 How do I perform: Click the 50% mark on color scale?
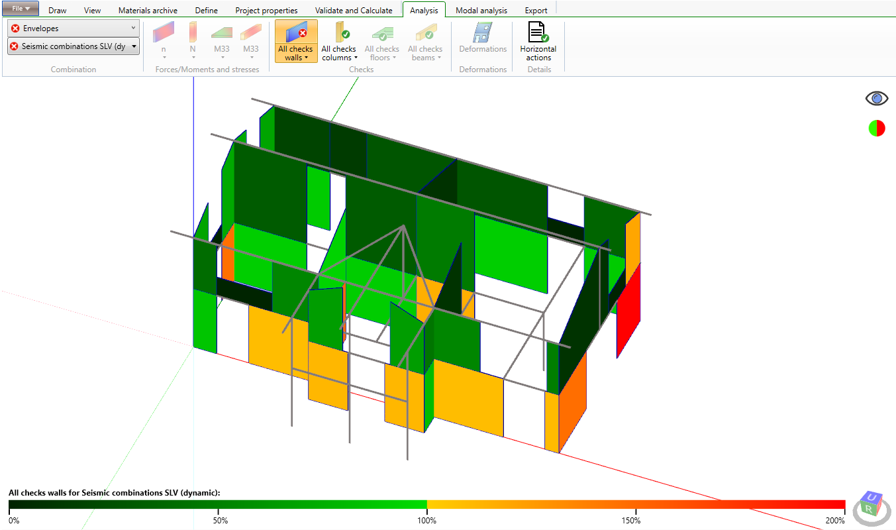[x=221, y=520]
